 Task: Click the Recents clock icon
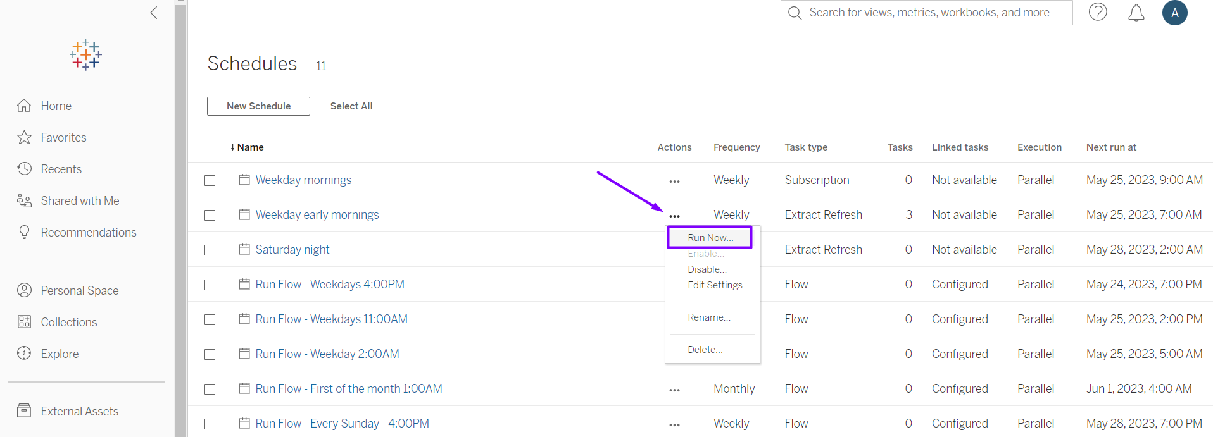[25, 169]
